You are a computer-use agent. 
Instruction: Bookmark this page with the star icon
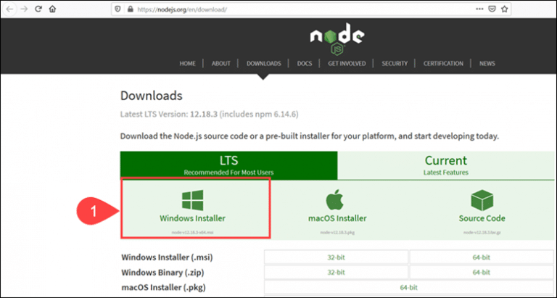505,9
